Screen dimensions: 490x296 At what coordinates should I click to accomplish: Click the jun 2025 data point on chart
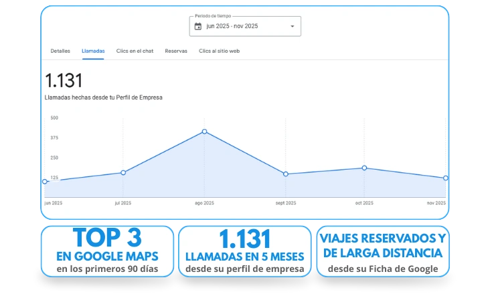(x=45, y=182)
